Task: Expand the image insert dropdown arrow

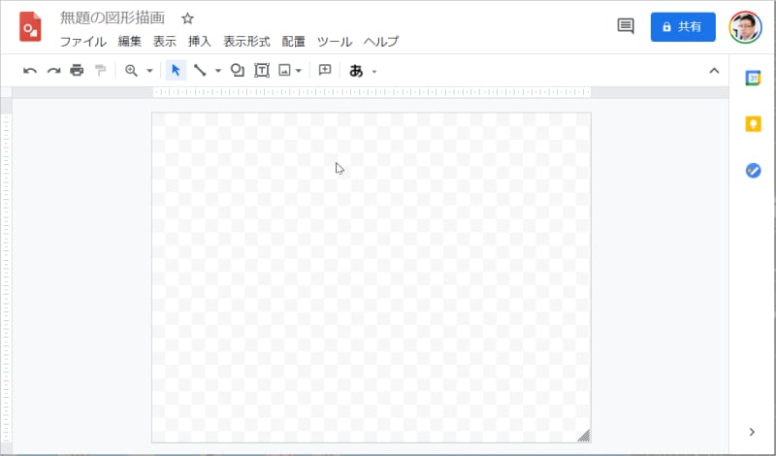Action: [299, 71]
